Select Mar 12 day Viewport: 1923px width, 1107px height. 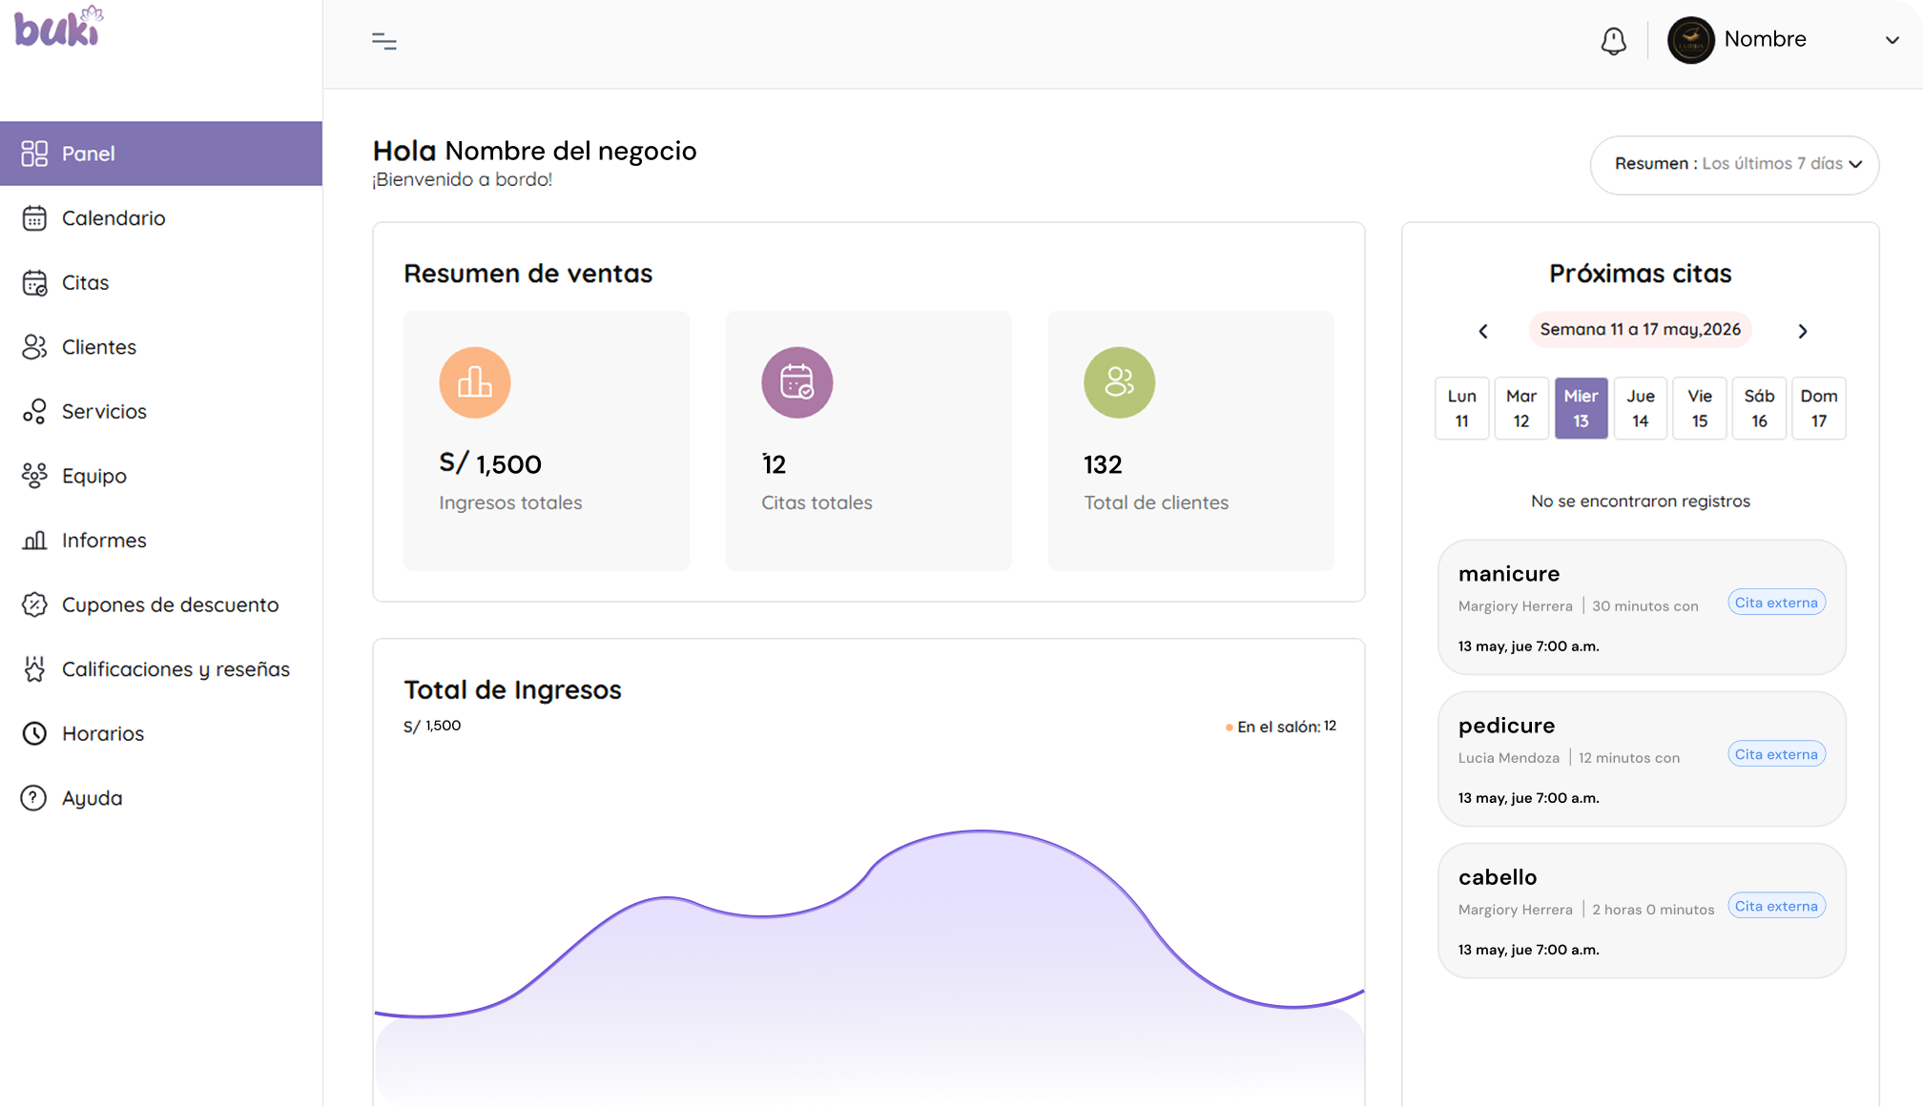point(1521,408)
